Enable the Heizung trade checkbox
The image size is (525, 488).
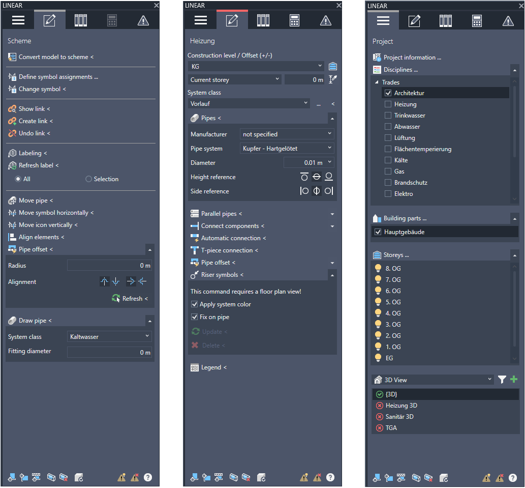pyautogui.click(x=388, y=104)
